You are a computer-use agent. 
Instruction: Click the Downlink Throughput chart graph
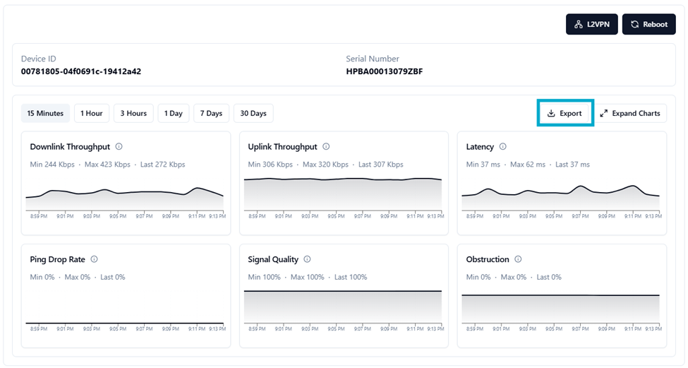[x=125, y=198]
